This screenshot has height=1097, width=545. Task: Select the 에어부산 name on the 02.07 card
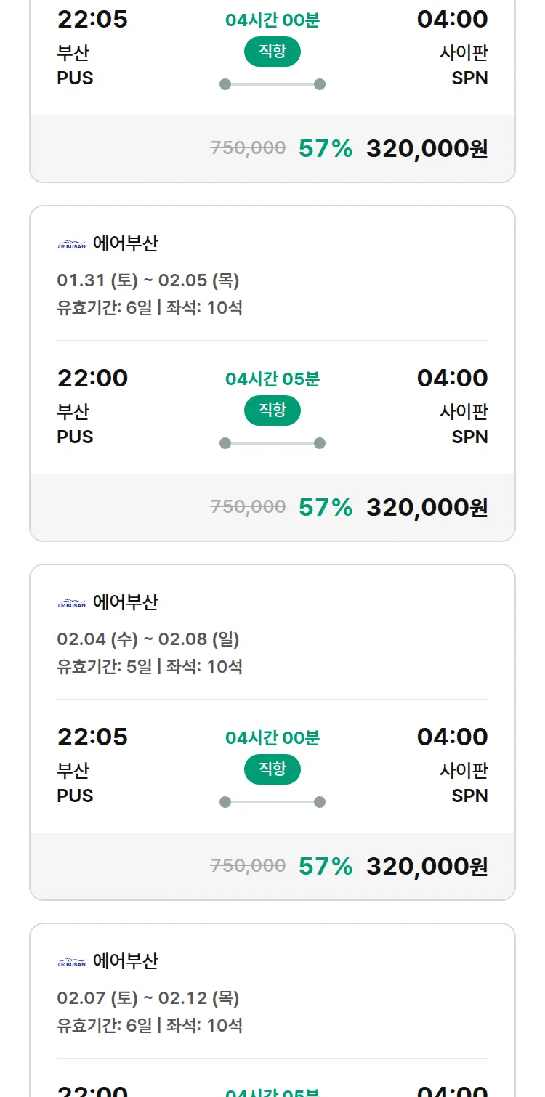click(x=126, y=961)
